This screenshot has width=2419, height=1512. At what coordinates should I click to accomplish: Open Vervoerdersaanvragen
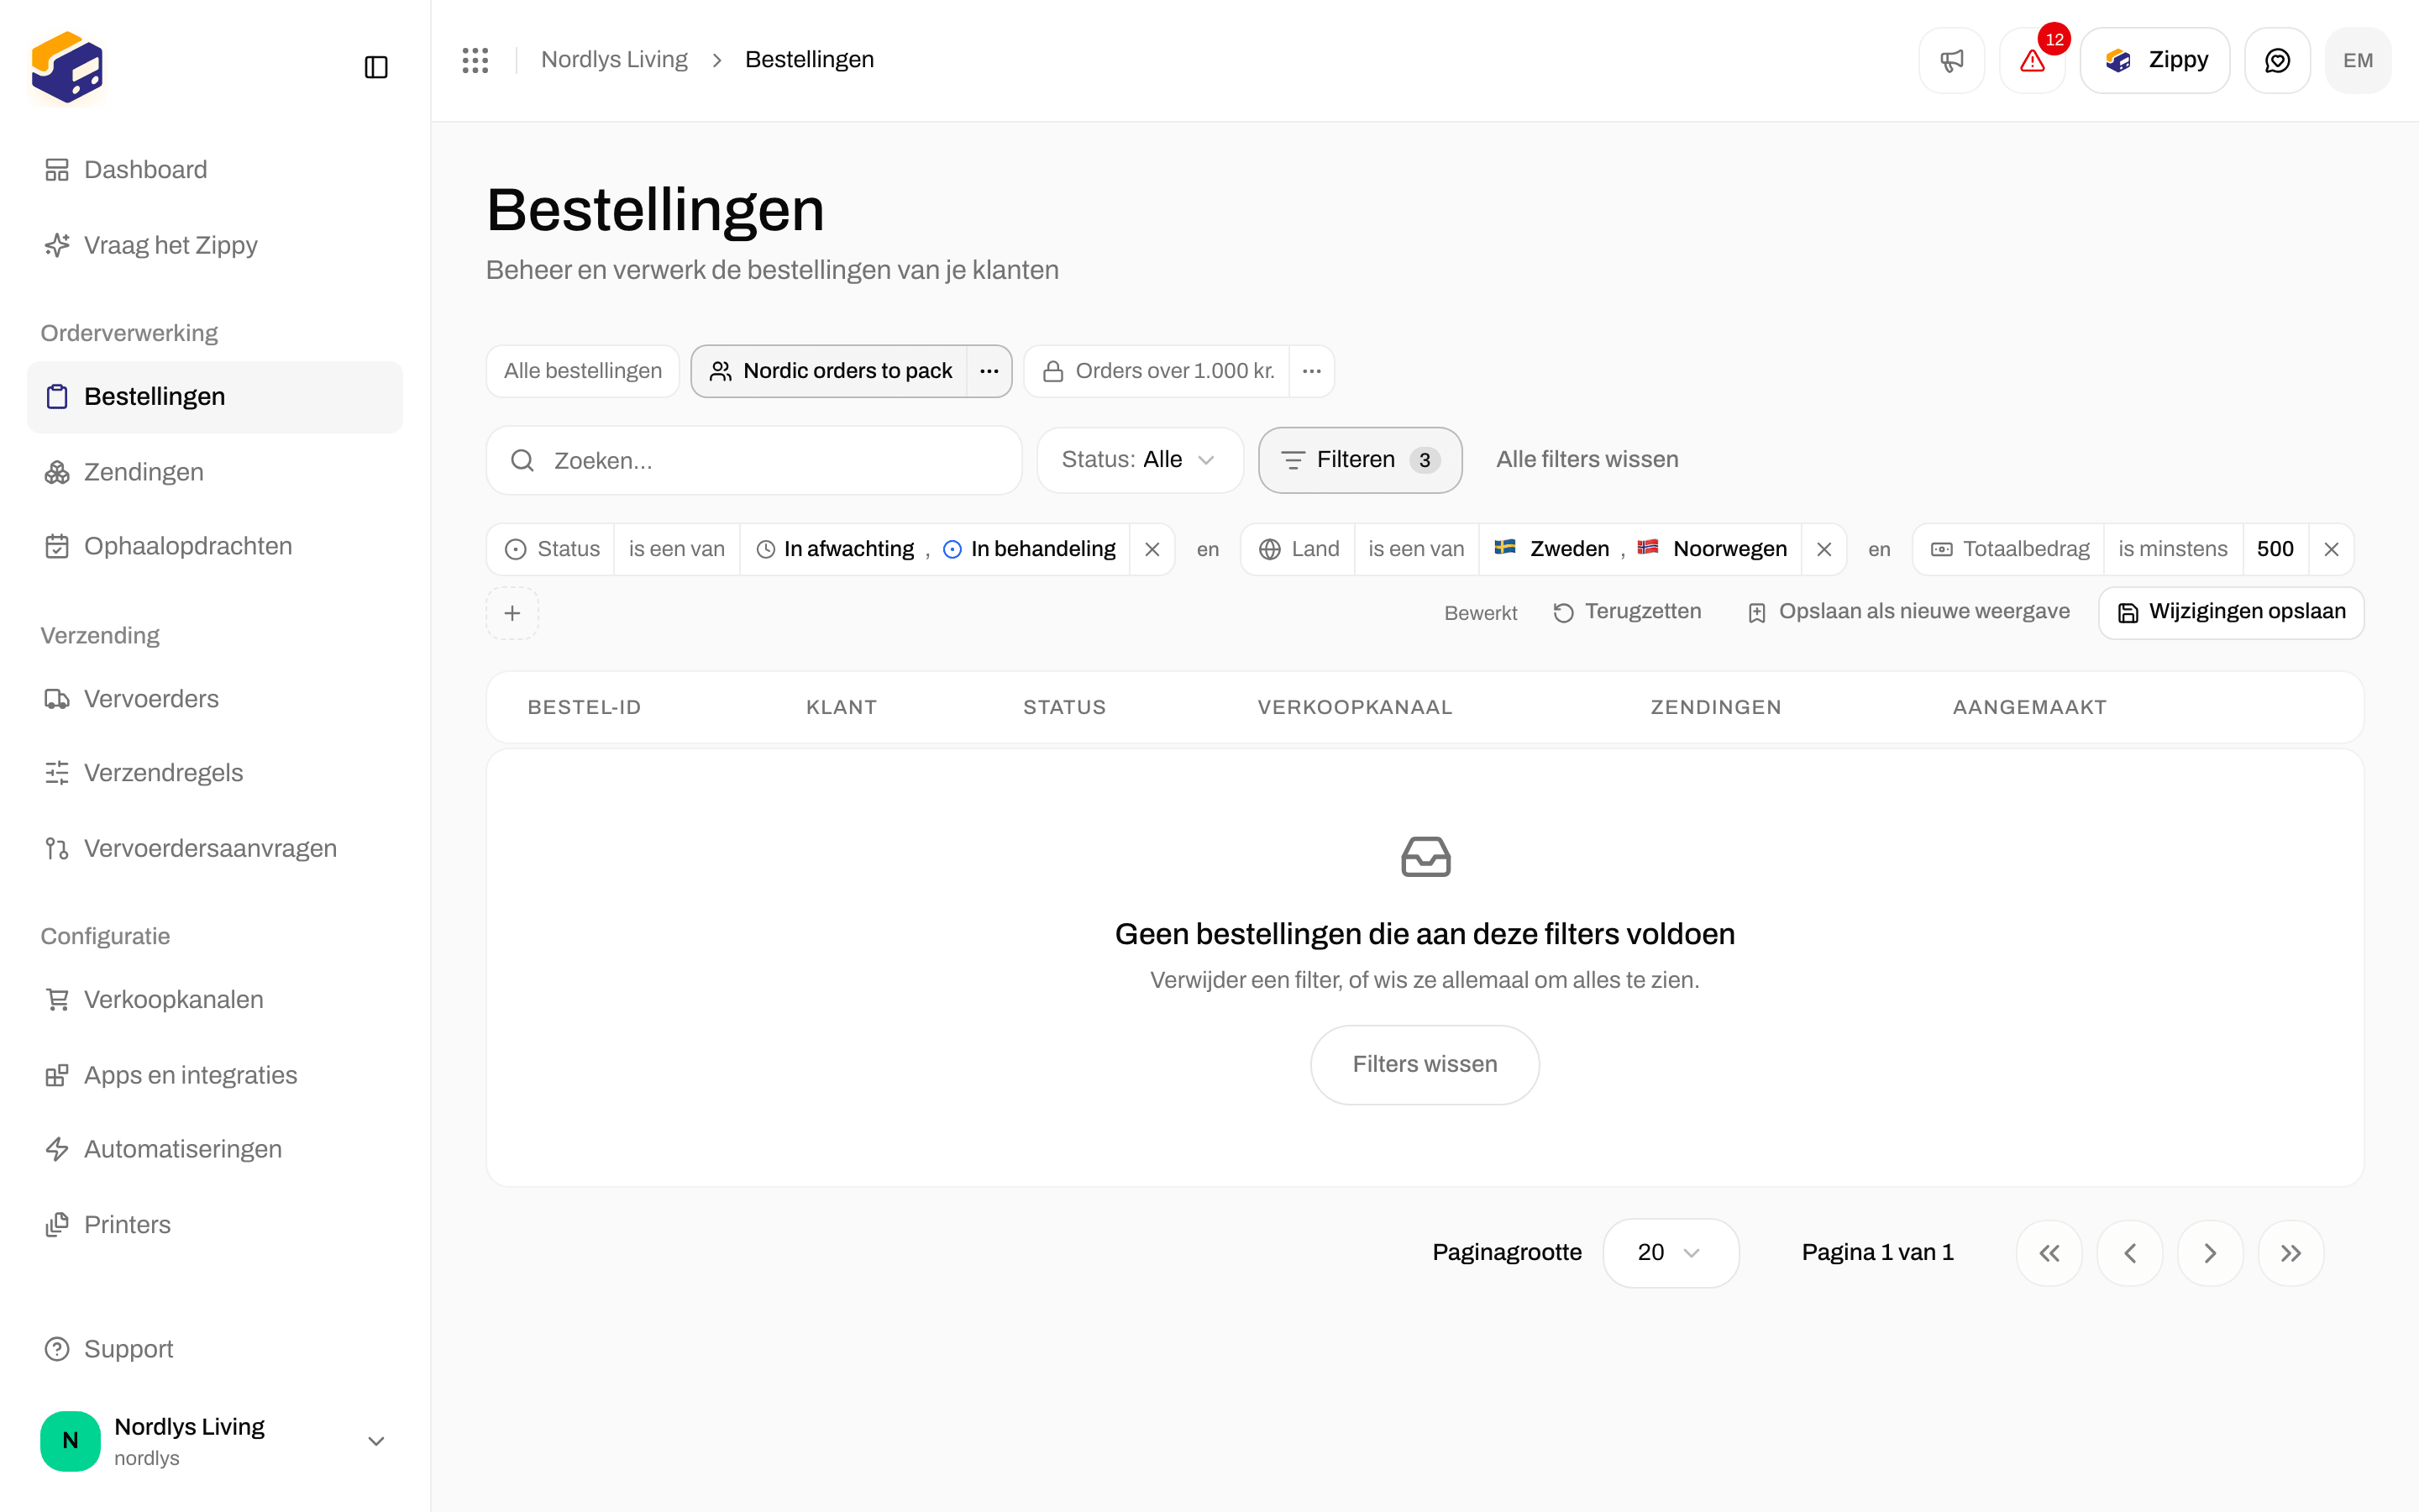point(215,848)
